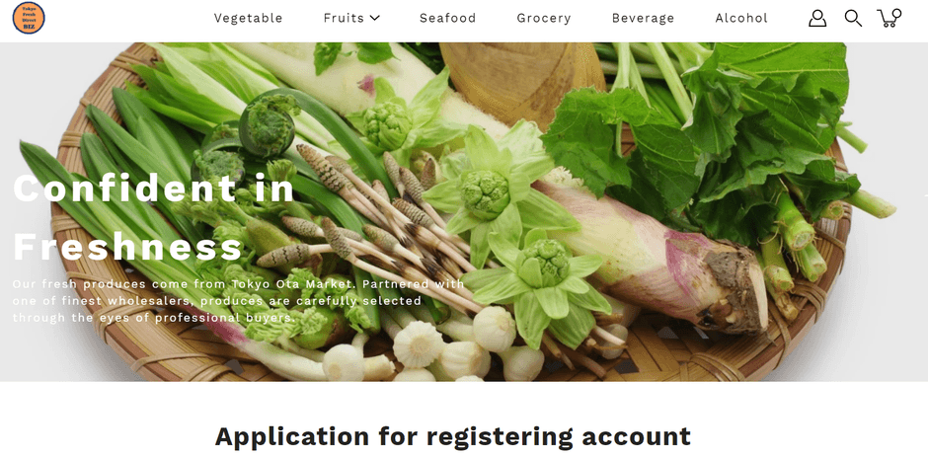
Task: Navigate to the Alcohol section
Action: point(741,19)
